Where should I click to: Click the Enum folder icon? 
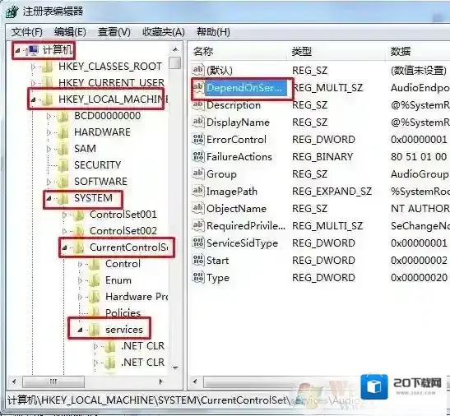pos(95,280)
